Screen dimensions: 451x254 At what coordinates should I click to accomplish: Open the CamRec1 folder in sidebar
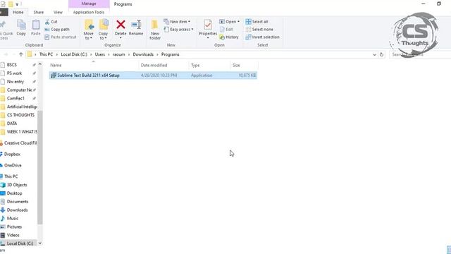point(16,98)
